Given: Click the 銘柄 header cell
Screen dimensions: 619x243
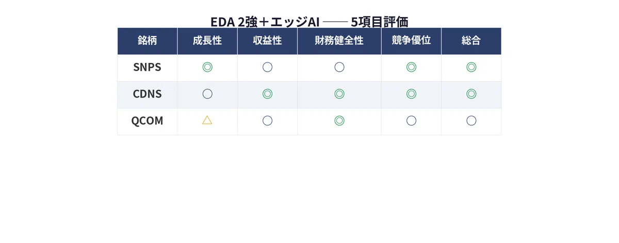Looking at the screenshot, I should point(148,41).
